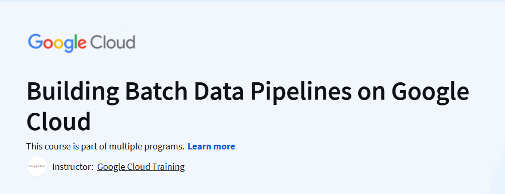Click the word Data in the title
The width and height of the screenshot is (505, 194).
pyautogui.click(x=219, y=91)
